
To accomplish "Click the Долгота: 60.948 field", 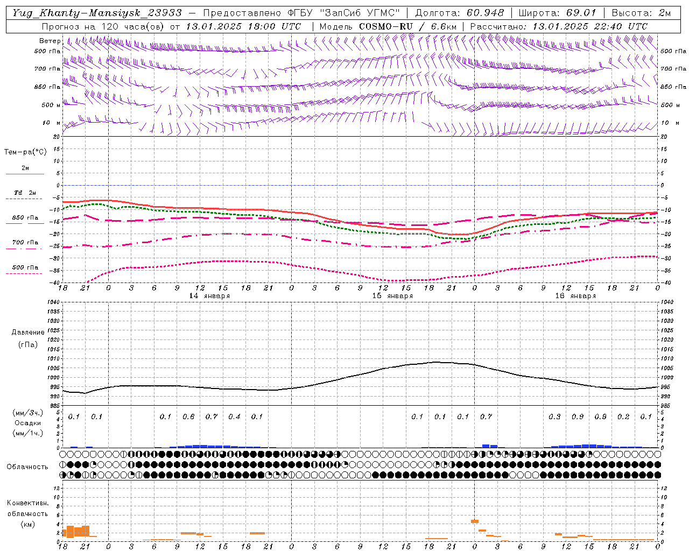I will [x=460, y=12].
